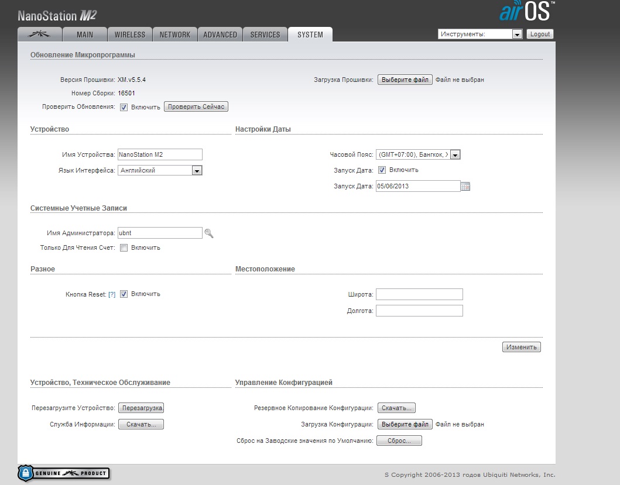
Task: Expand the Часовой Пояс dropdown
Action: 418,154
